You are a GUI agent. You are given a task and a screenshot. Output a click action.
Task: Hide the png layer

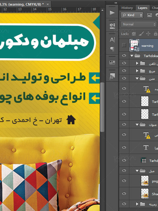coord(124,181)
